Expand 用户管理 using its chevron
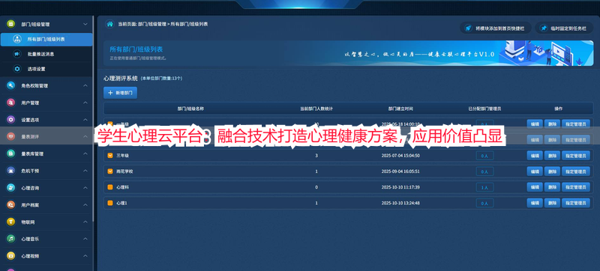600x271 pixels. pos(85,103)
